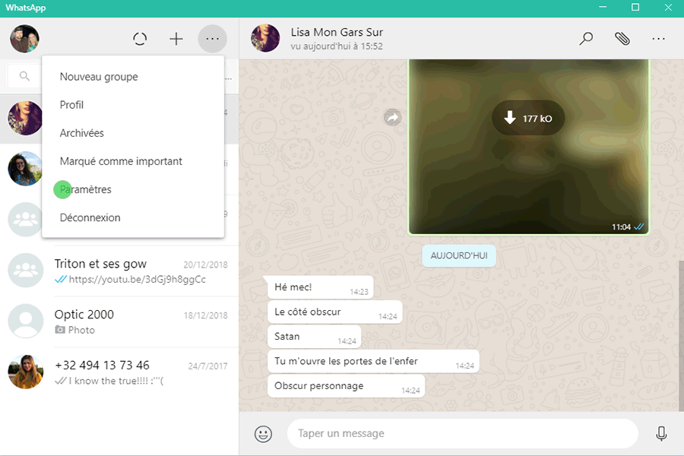Open Marqué comme important menu entry
684x456 pixels.
(x=121, y=161)
